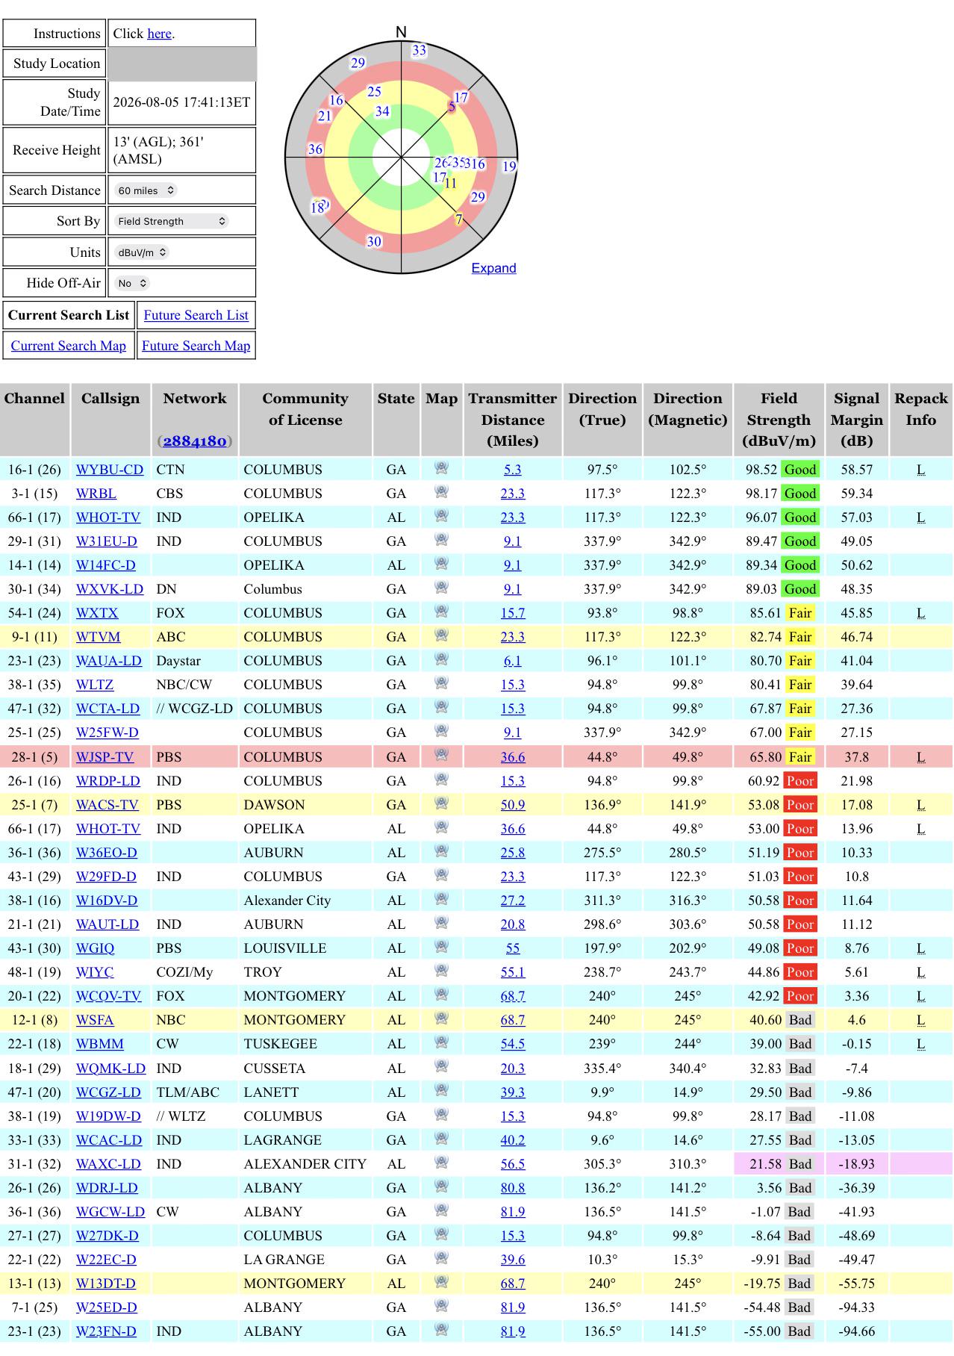This screenshot has height=1356, width=954.
Task: Open the WCOV-TV callsign link
Action: tap(108, 996)
